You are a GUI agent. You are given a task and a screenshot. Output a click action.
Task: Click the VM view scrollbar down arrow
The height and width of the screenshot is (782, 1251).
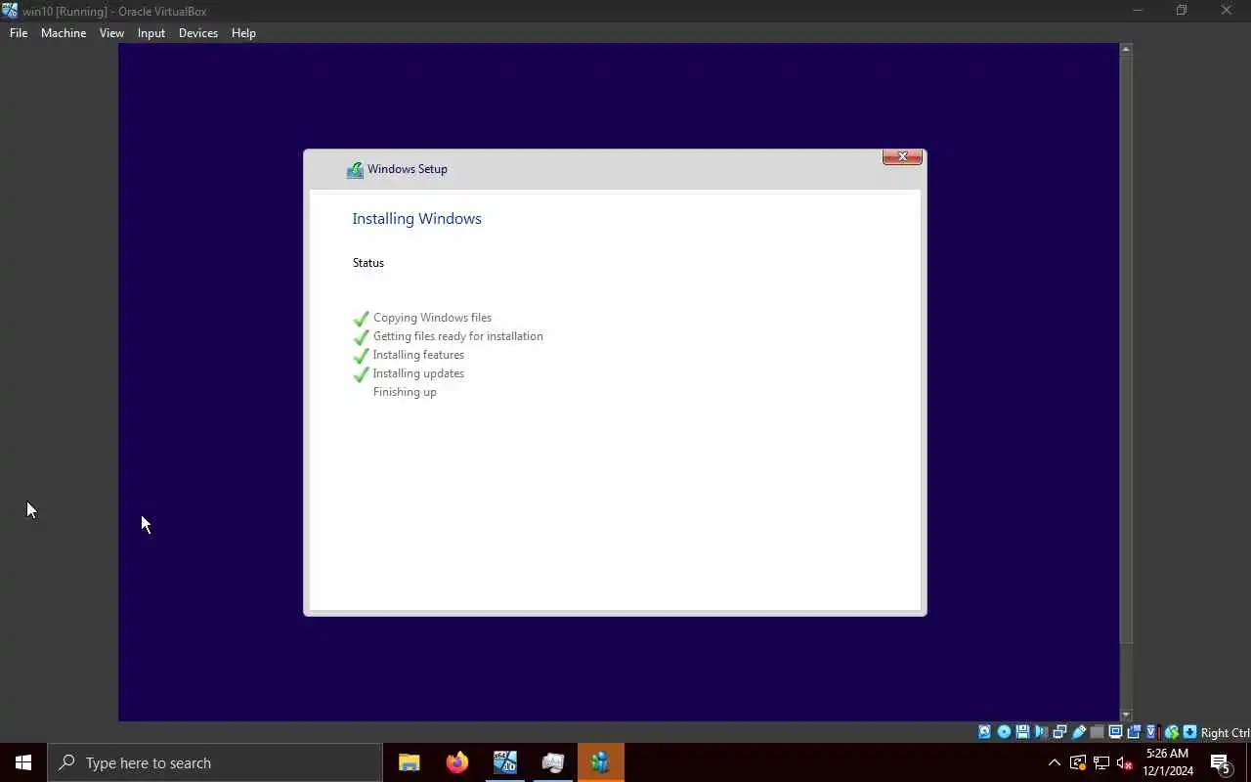coord(1126,716)
